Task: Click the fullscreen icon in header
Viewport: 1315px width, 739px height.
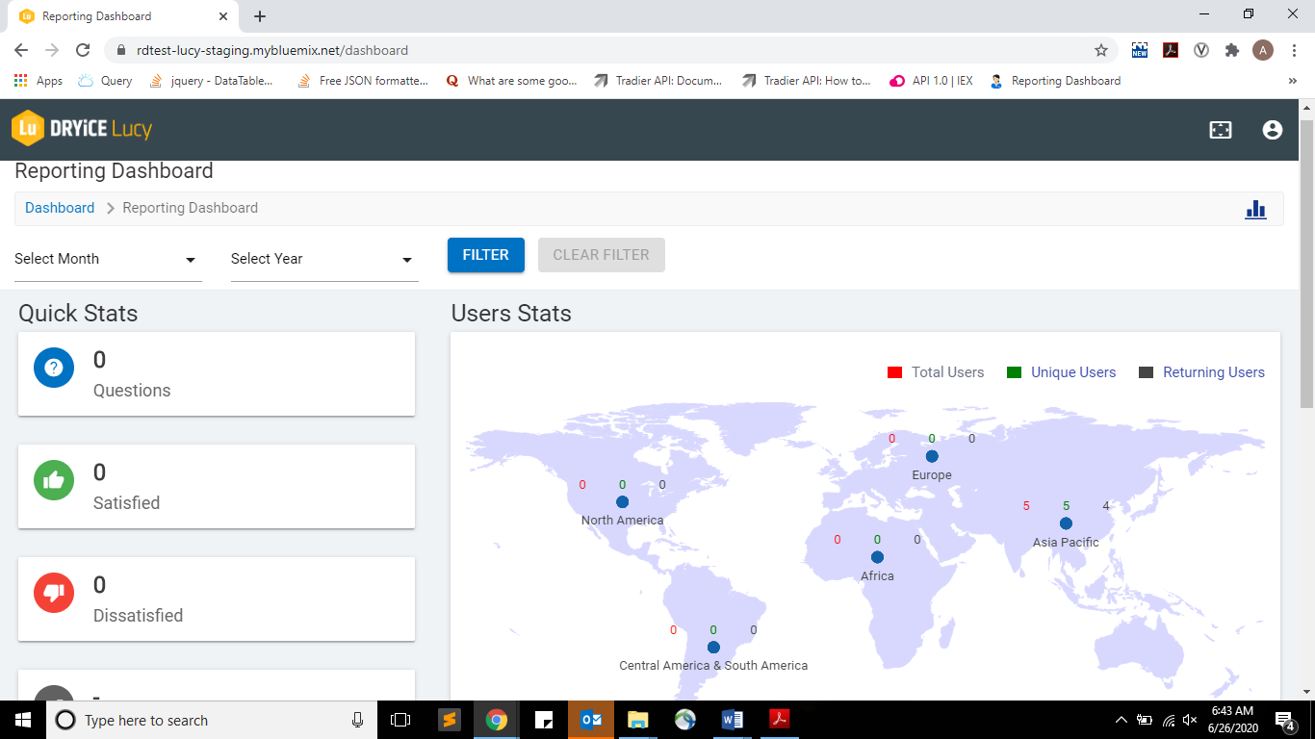Action: (1220, 130)
